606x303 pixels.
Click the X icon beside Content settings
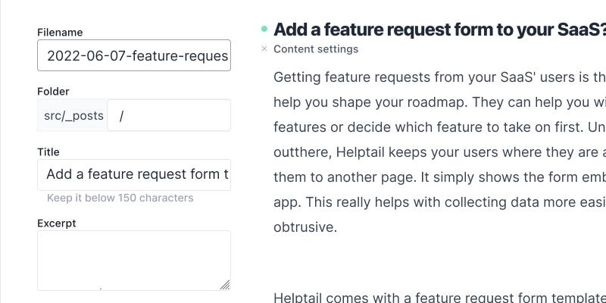click(264, 49)
